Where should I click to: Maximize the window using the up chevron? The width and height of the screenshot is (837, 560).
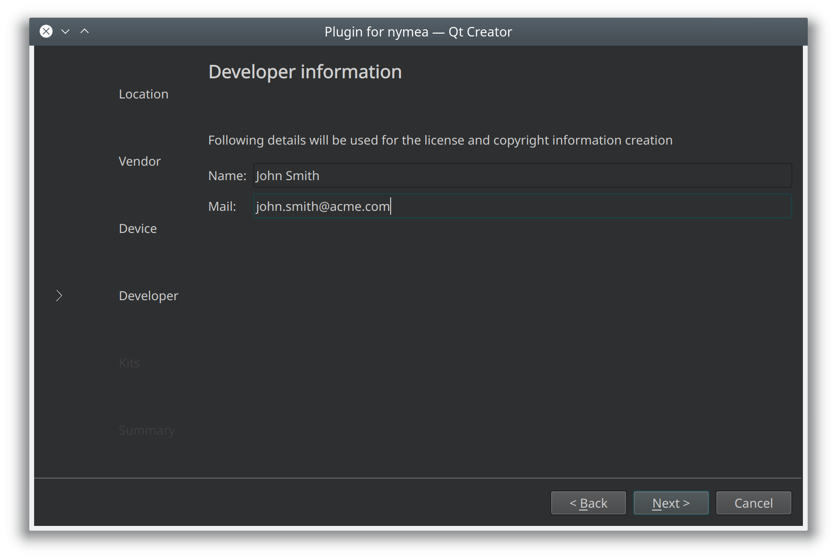pyautogui.click(x=85, y=32)
